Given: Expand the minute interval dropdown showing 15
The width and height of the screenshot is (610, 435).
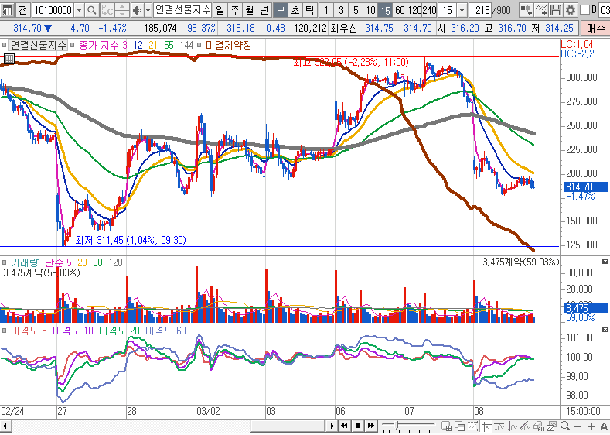Looking at the screenshot, I should click(x=462, y=11).
